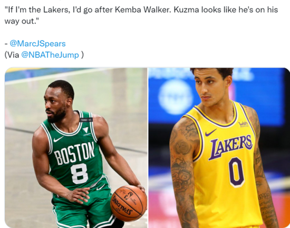Click the BOSTON lettering on the jersey
The height and width of the screenshot is (228, 290).
click(74, 153)
